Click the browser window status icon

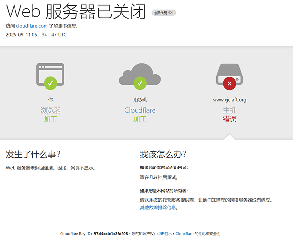50,76
